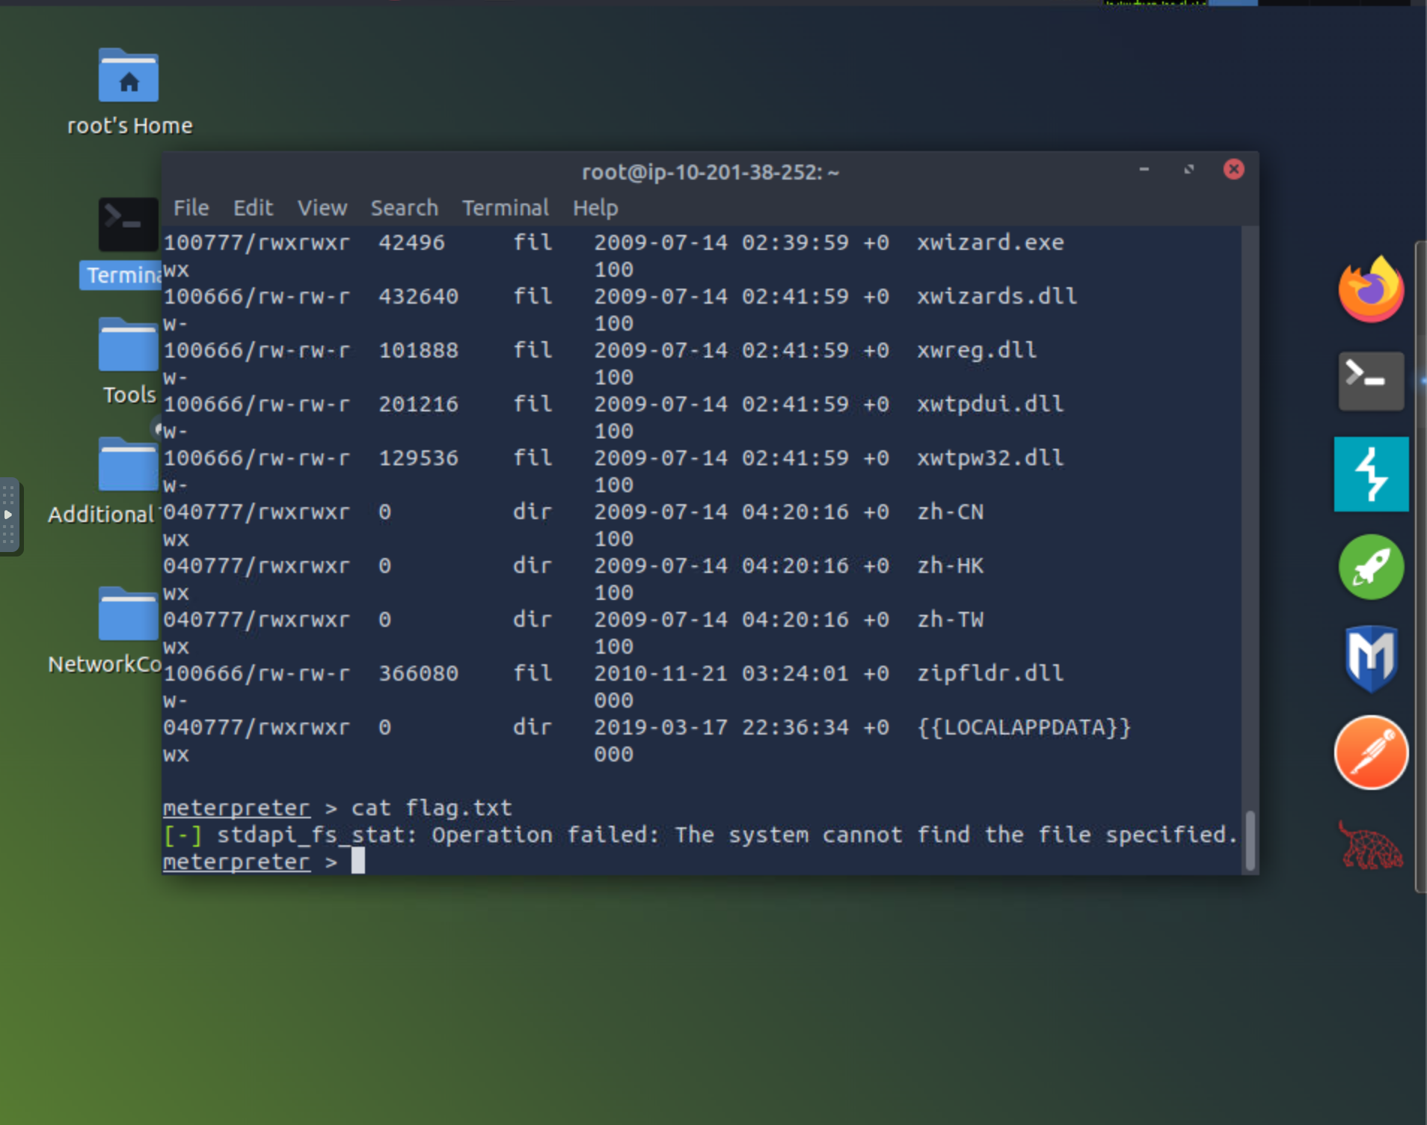Image resolution: width=1427 pixels, height=1125 pixels.
Task: Click the xwizard.exe file name
Action: 990,242
